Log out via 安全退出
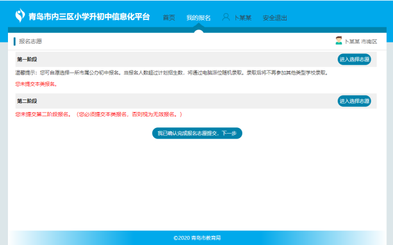Viewport: 393px width, 245px height. (x=275, y=18)
